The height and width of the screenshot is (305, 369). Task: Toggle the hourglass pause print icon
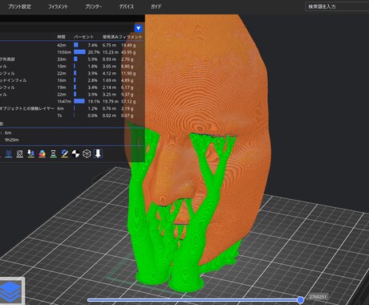click(x=53, y=153)
